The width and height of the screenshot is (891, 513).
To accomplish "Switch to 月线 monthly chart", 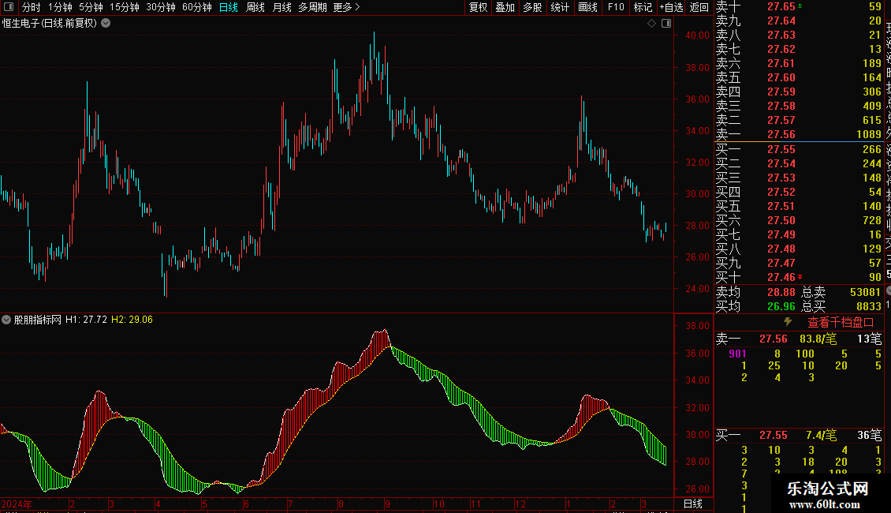I will 281,7.
